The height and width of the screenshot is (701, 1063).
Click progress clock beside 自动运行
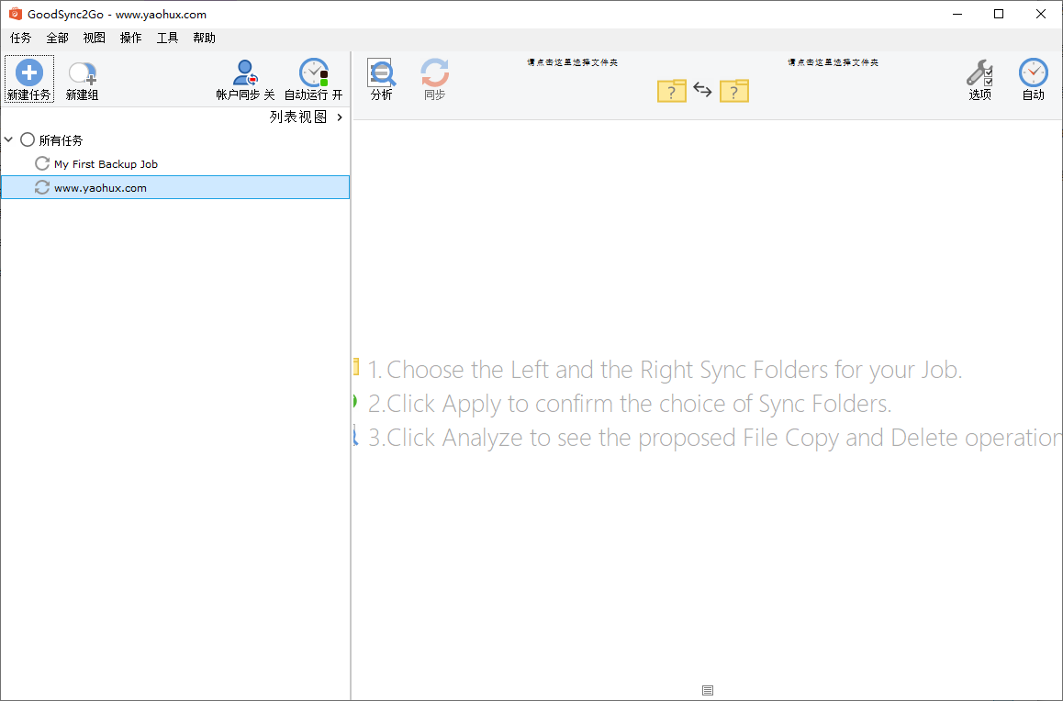point(313,72)
